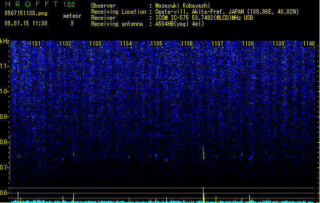
Task: Click the 1.0 kHz axis label
Action: pyautogui.click(x=5, y=91)
